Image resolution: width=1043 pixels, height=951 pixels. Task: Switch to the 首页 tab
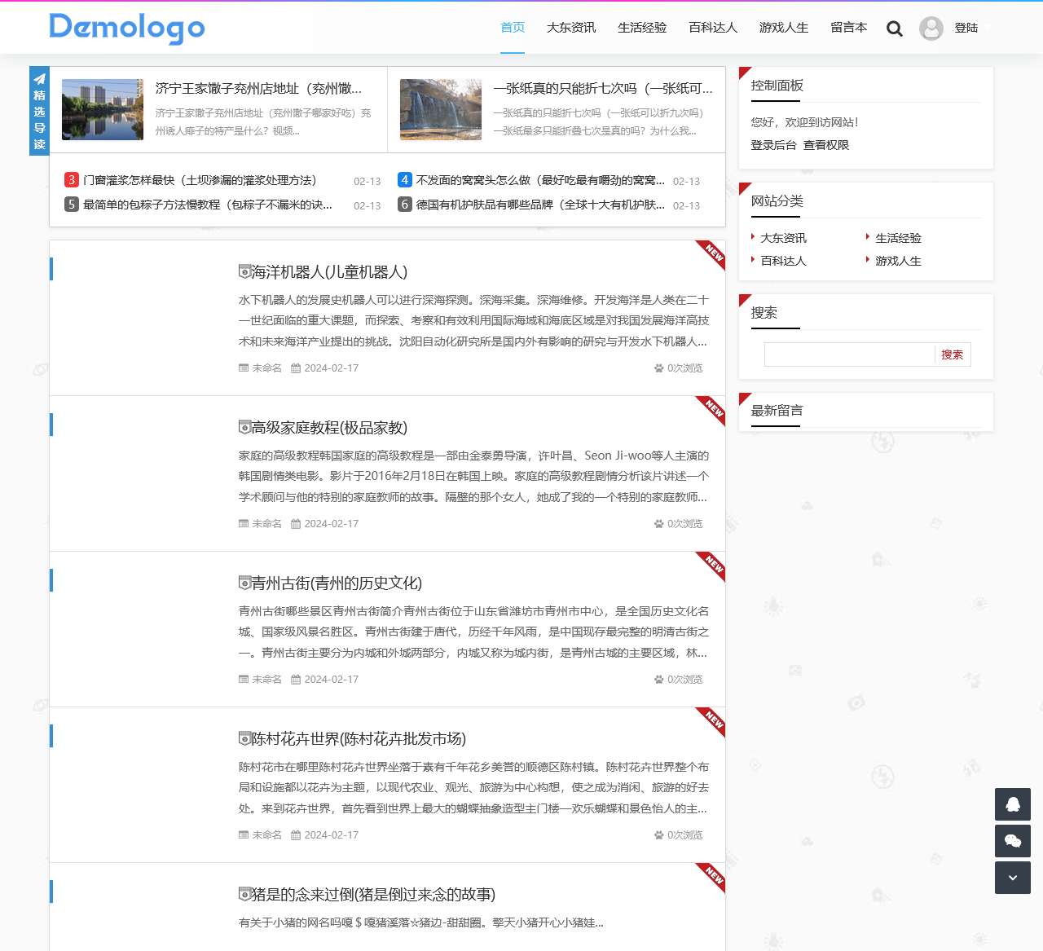click(513, 27)
